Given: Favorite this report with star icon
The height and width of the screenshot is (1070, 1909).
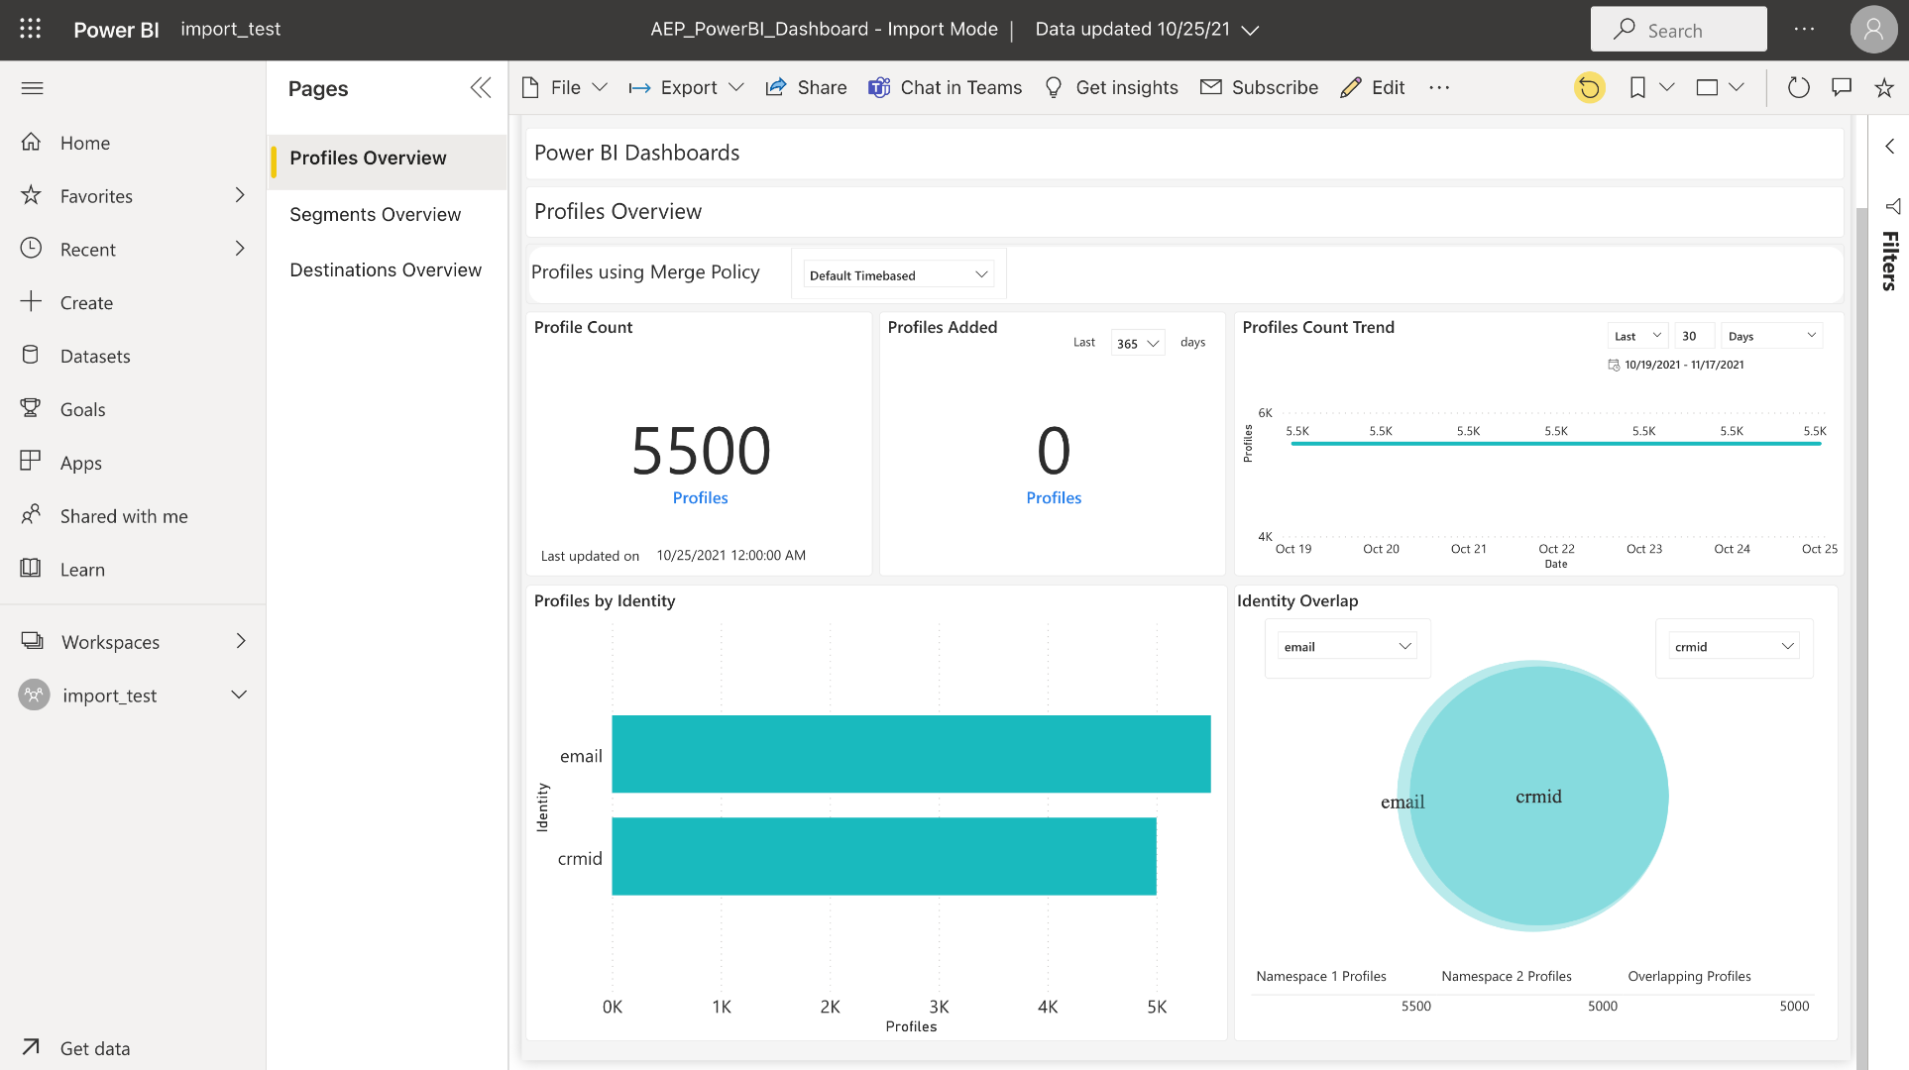Looking at the screenshot, I should coord(1884,88).
